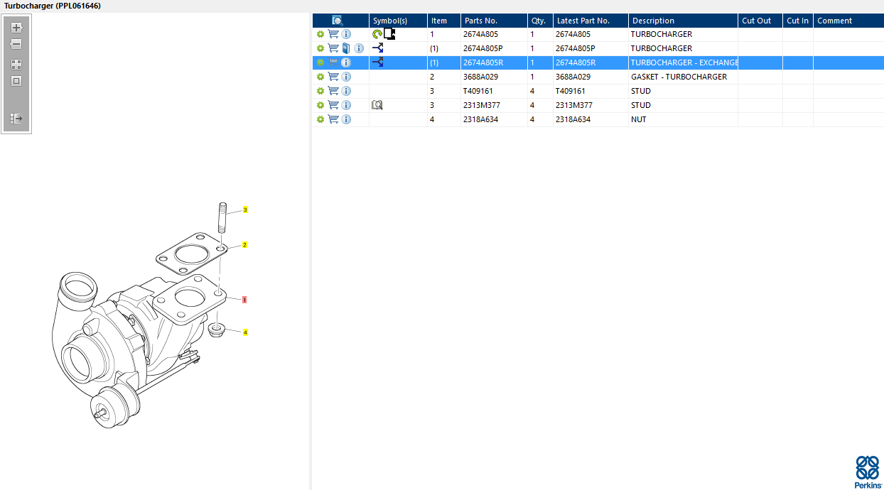Click the Comment column header
This screenshot has width=884, height=490.
pos(848,21)
